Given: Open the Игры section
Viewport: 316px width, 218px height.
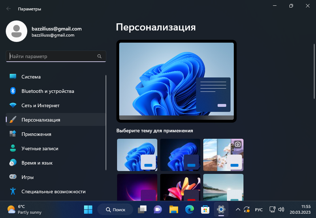Looking at the screenshot, I should coord(56,177).
